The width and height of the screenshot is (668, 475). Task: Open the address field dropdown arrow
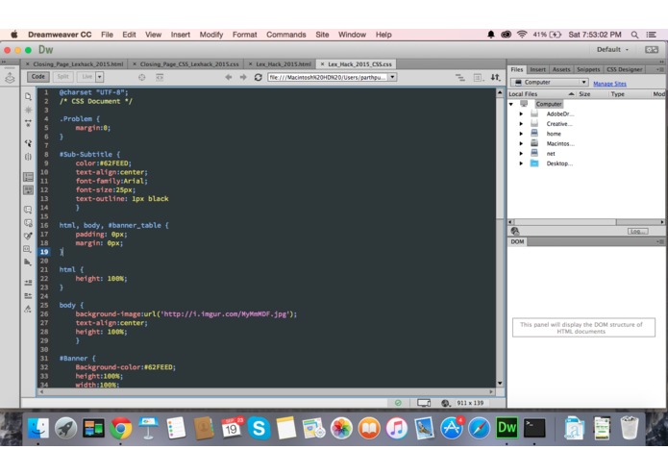393,77
